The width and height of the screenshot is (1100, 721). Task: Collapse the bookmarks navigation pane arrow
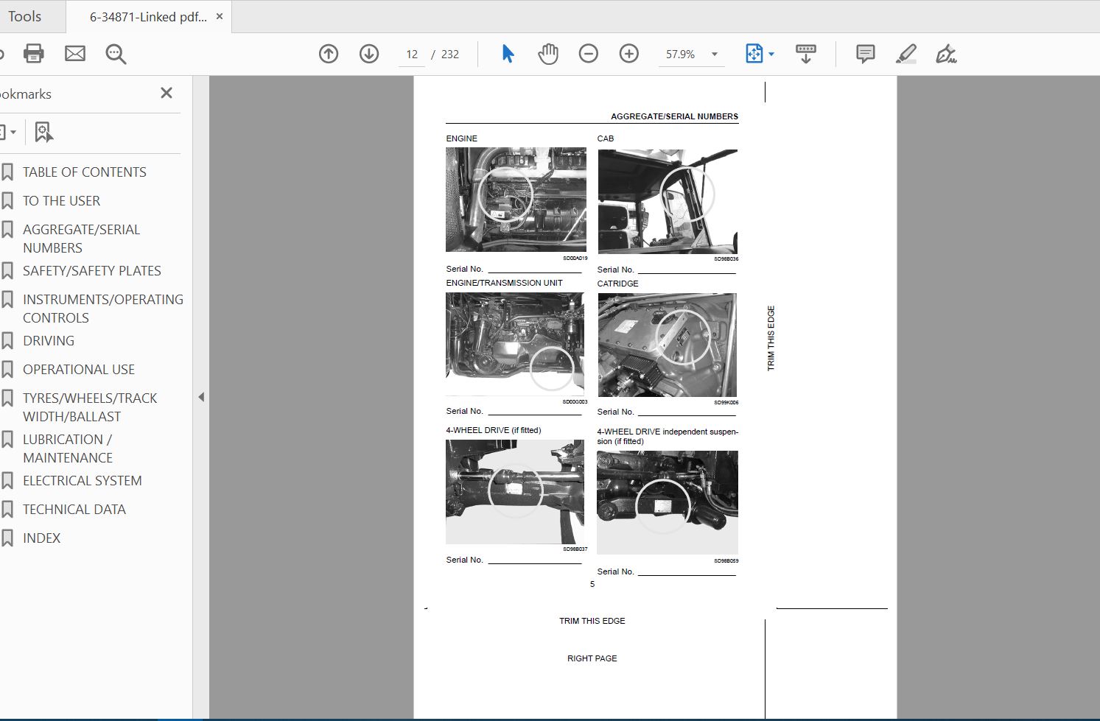[x=201, y=397]
